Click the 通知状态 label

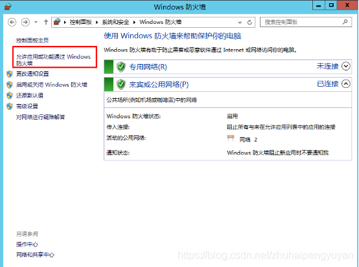pos(118,153)
